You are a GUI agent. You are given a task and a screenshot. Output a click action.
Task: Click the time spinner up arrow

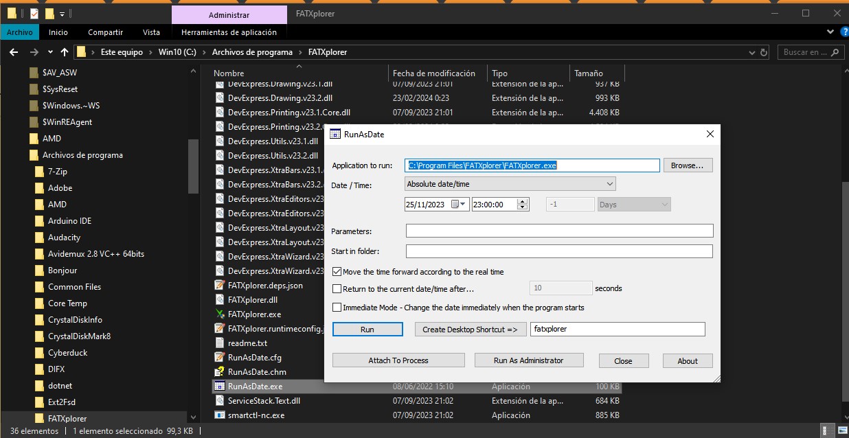(x=523, y=201)
